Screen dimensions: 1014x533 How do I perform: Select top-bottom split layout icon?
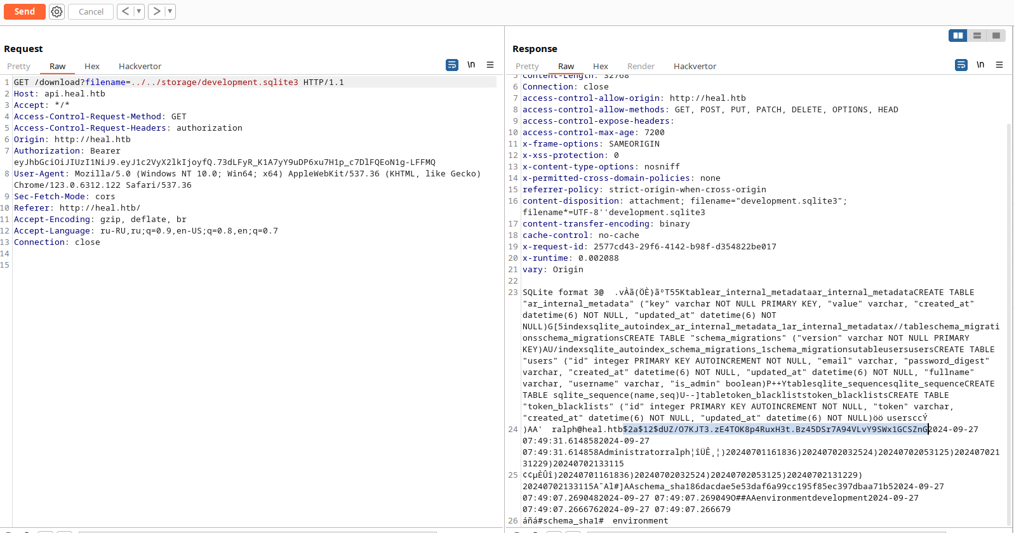tap(977, 36)
